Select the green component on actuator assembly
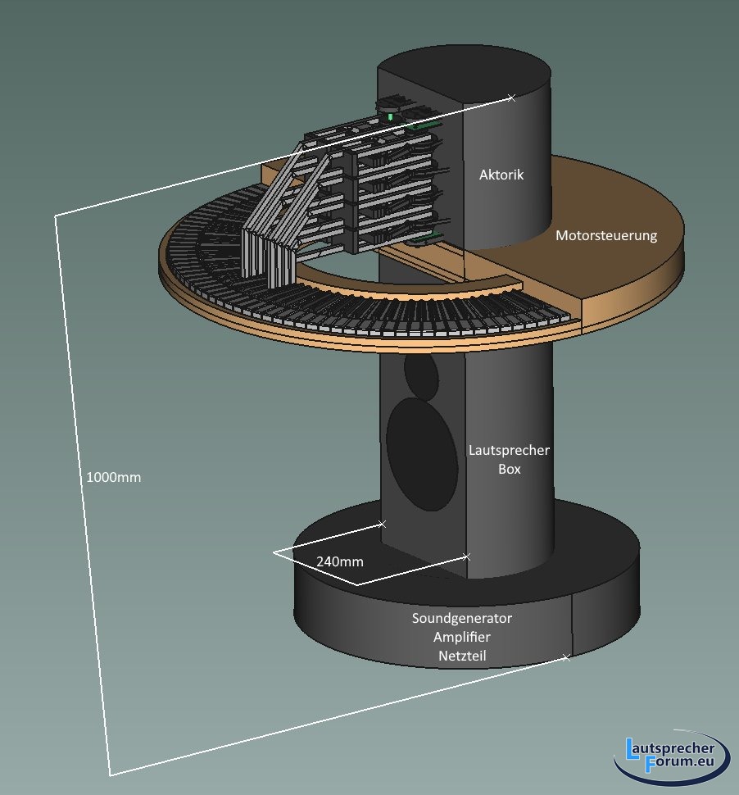 391,117
